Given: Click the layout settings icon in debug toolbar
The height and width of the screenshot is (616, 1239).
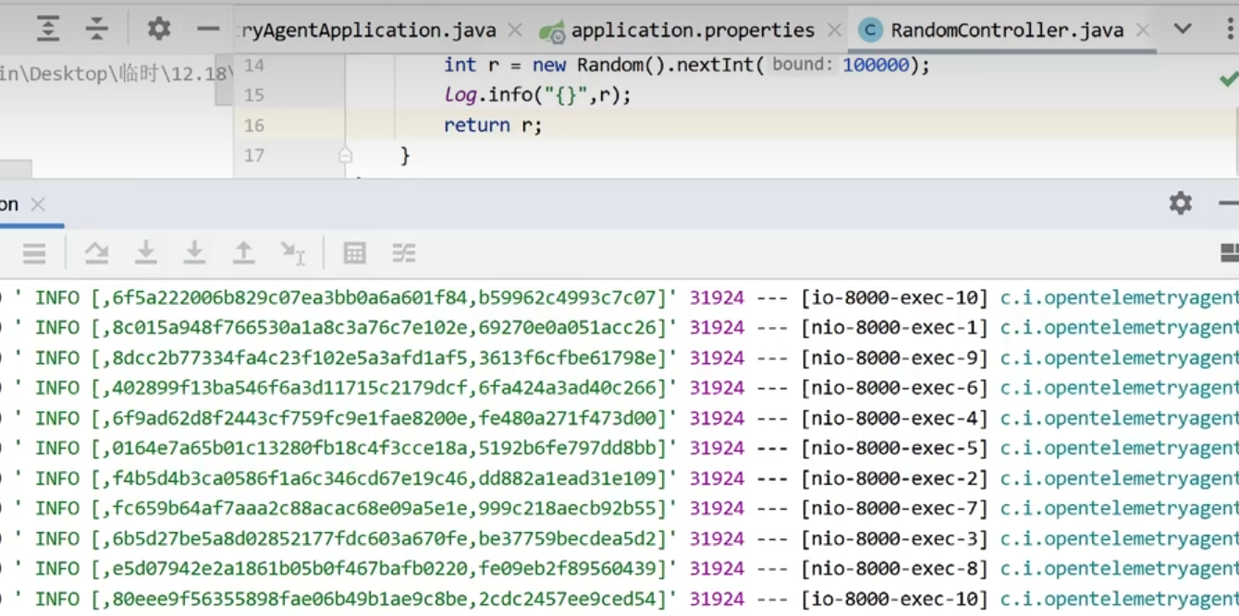Looking at the screenshot, I should [1230, 253].
